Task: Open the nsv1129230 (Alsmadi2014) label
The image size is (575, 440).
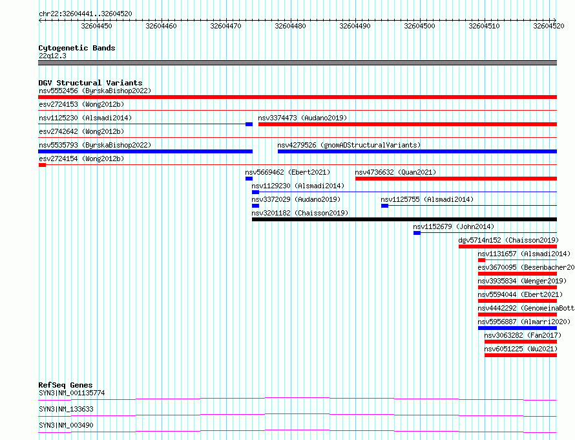Action: (x=298, y=186)
